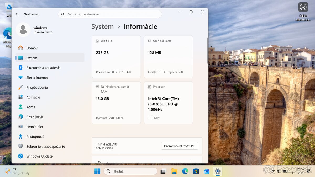
Task: Click the Hranie hier controller icon
Action: tap(20, 127)
